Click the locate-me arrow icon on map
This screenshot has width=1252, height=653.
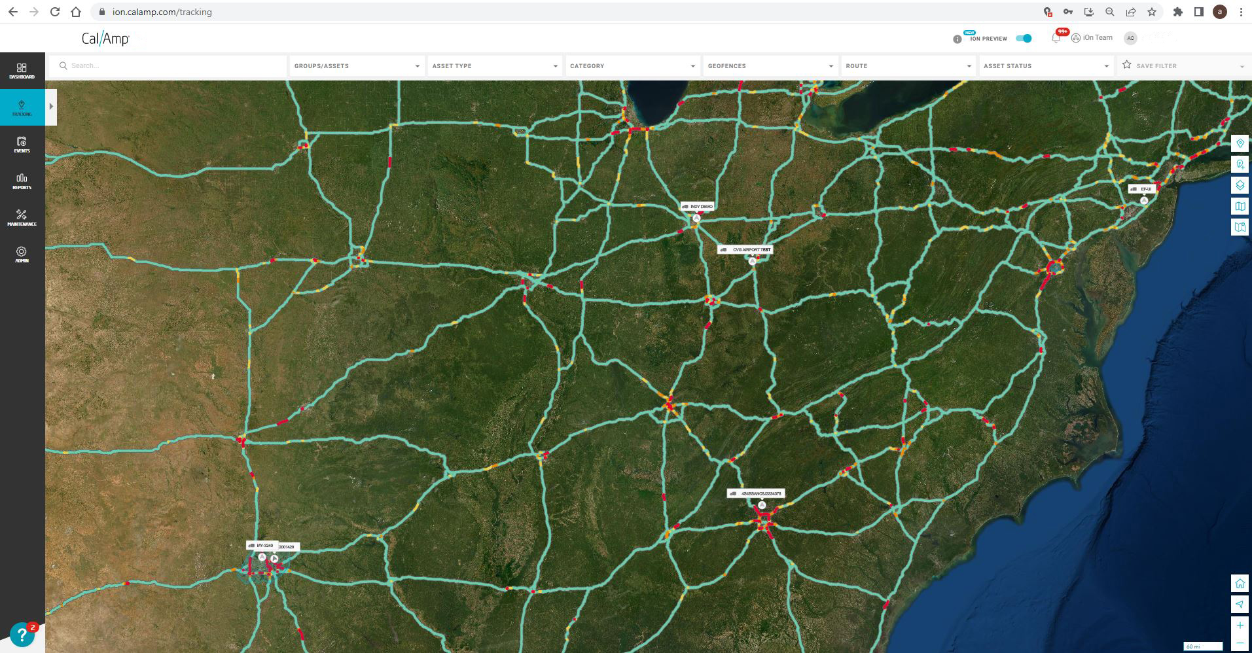[x=1240, y=605]
